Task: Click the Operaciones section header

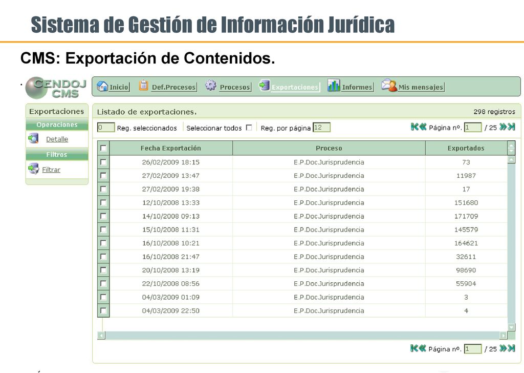Action: [57, 125]
